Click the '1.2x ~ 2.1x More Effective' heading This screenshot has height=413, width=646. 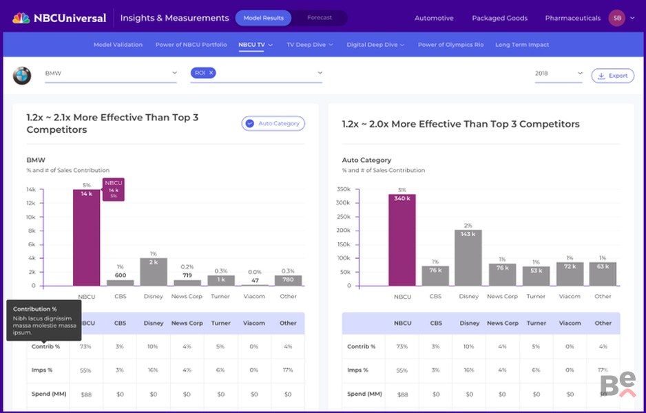point(112,123)
